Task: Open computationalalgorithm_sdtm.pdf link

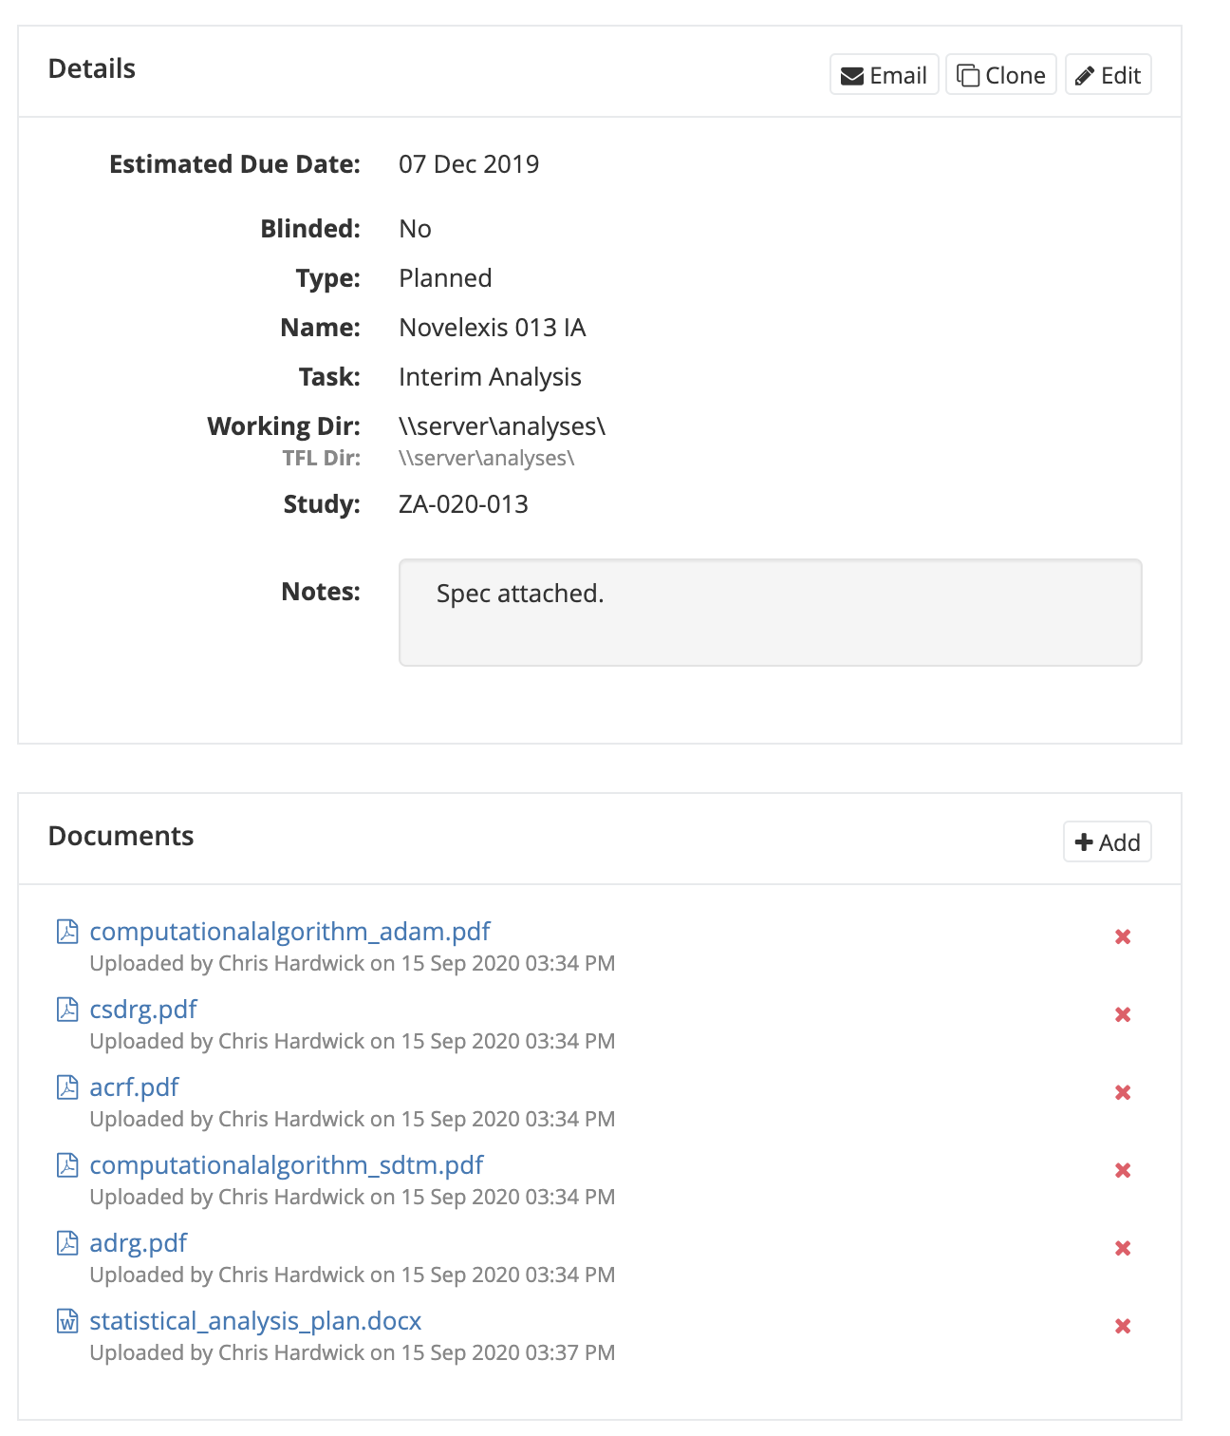Action: point(287,1165)
